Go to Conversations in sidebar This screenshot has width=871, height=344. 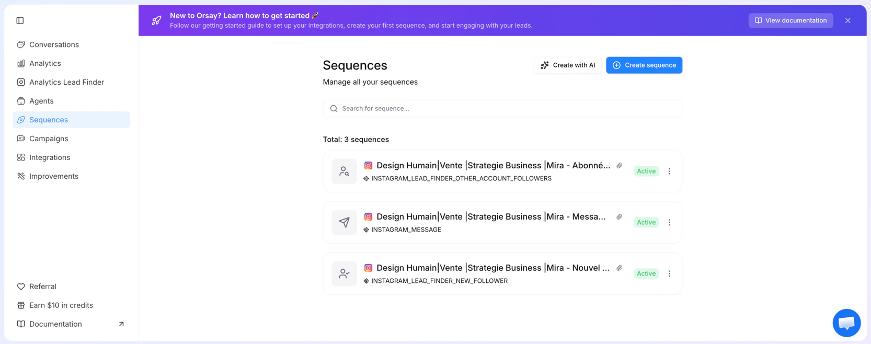coord(54,44)
